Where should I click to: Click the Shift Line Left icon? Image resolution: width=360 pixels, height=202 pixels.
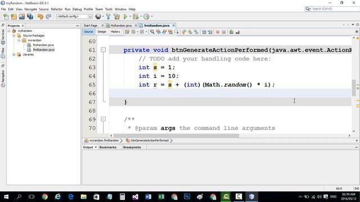(204, 32)
